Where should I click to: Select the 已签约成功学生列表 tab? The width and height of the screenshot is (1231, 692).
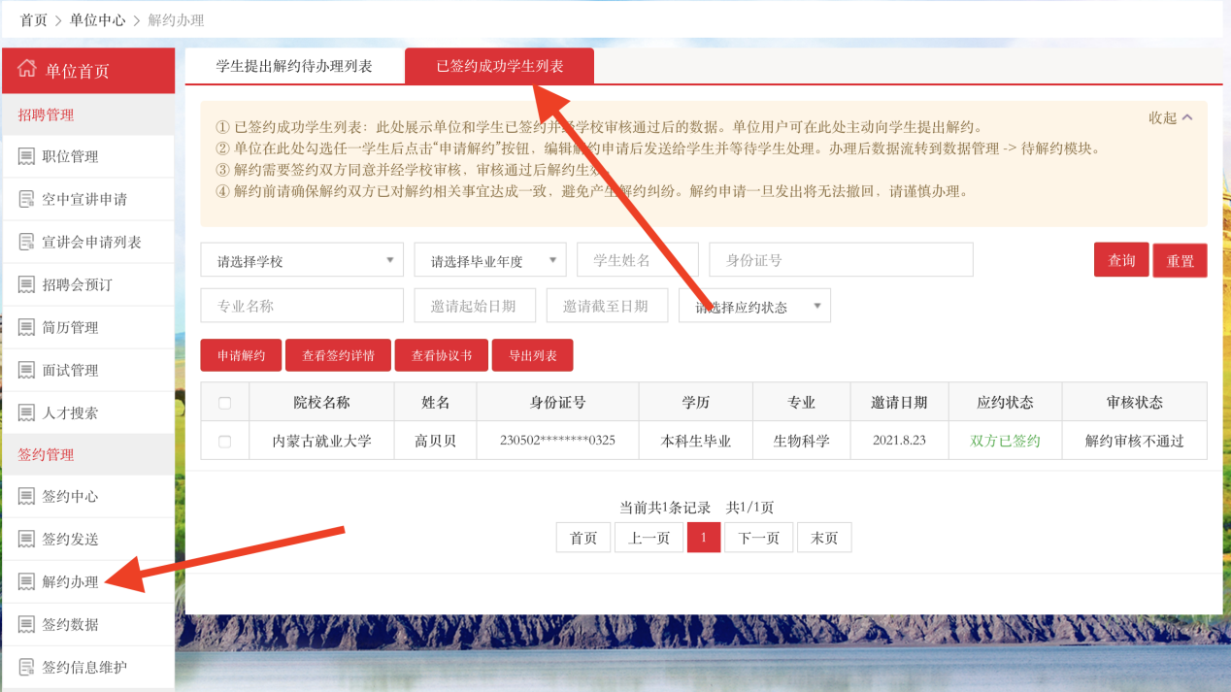click(499, 66)
